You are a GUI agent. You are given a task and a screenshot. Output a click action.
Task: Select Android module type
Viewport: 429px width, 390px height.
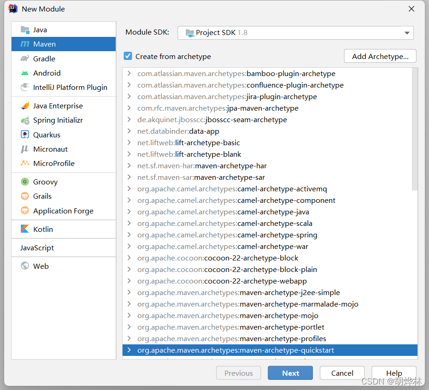point(64,73)
